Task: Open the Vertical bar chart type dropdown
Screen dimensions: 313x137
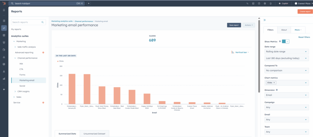Action: click(240, 52)
